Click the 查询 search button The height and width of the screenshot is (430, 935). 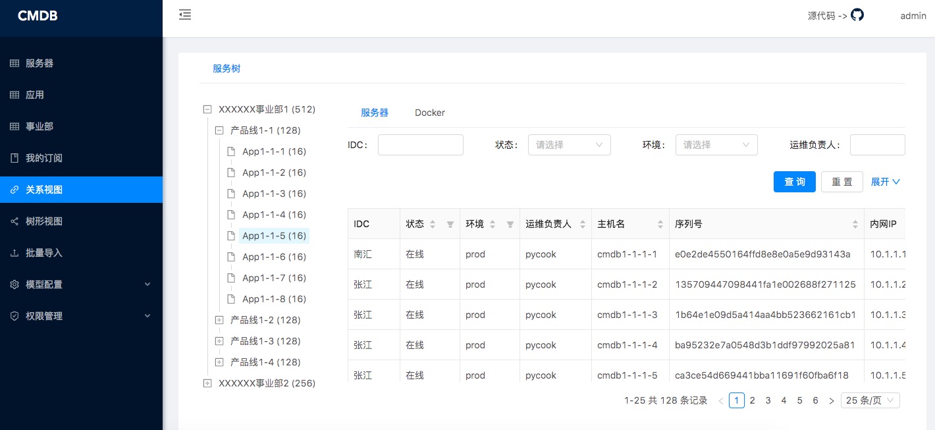point(795,182)
